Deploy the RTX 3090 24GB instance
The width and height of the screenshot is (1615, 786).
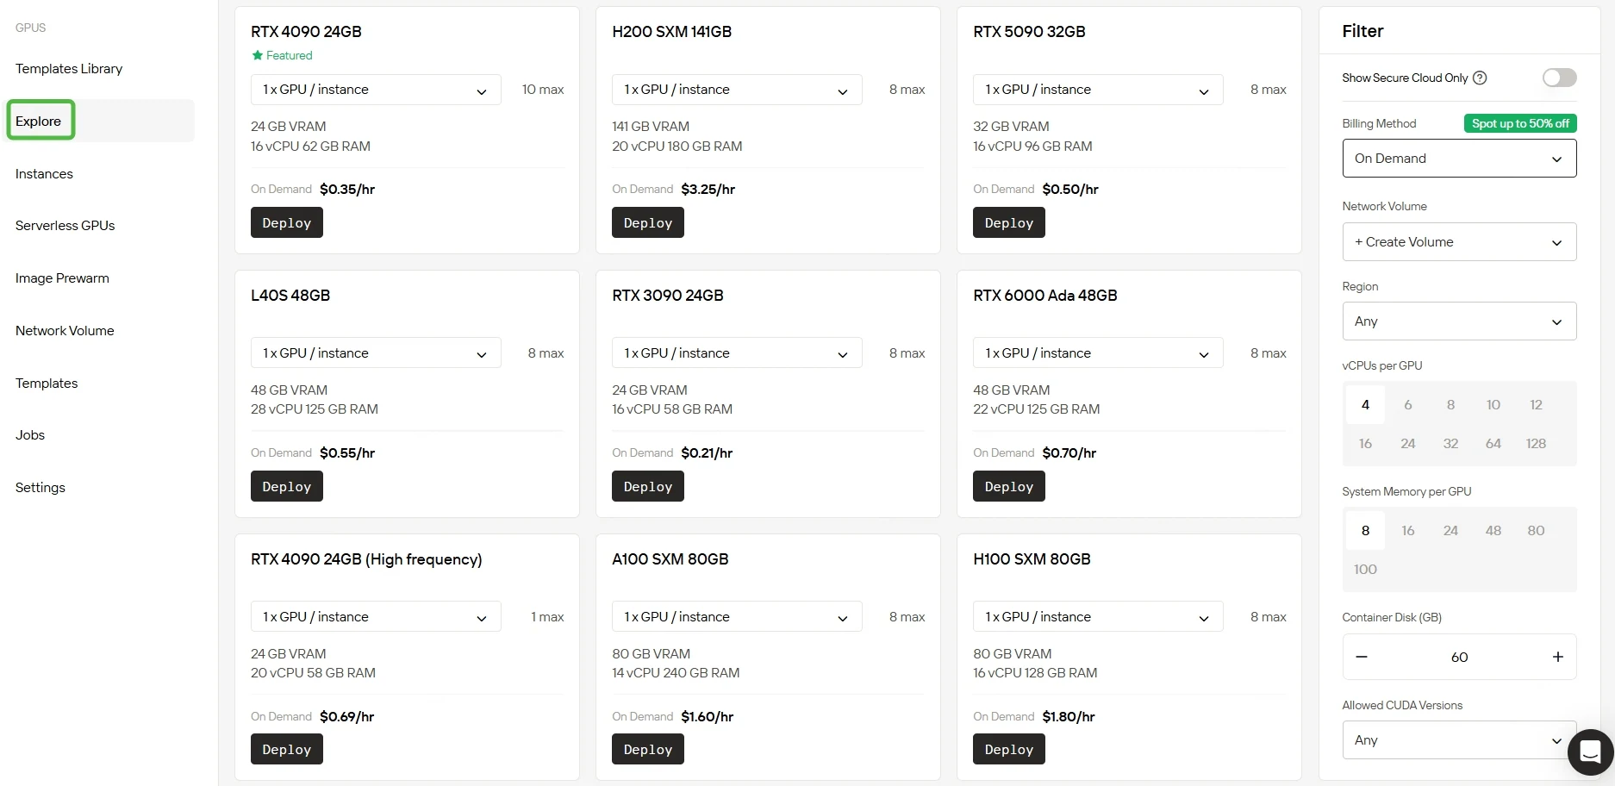(x=648, y=486)
